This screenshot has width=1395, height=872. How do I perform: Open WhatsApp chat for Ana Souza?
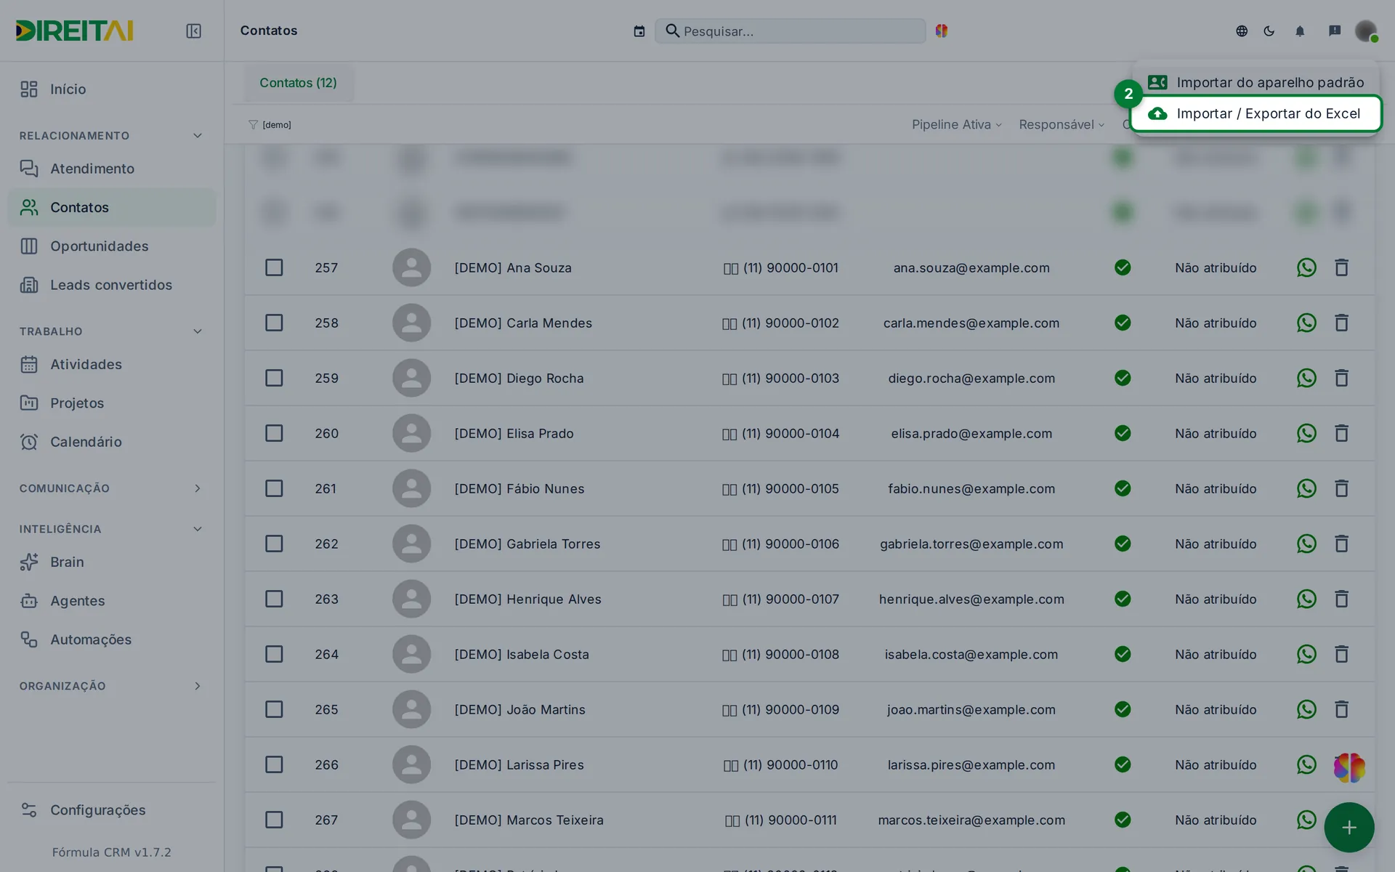(x=1306, y=267)
